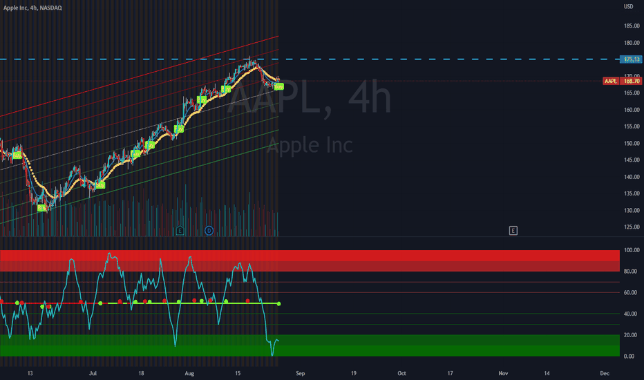The width and height of the screenshot is (644, 380).
Task: Click the Apple Inc, 4h, NASDAQ title
Action: tap(33, 8)
